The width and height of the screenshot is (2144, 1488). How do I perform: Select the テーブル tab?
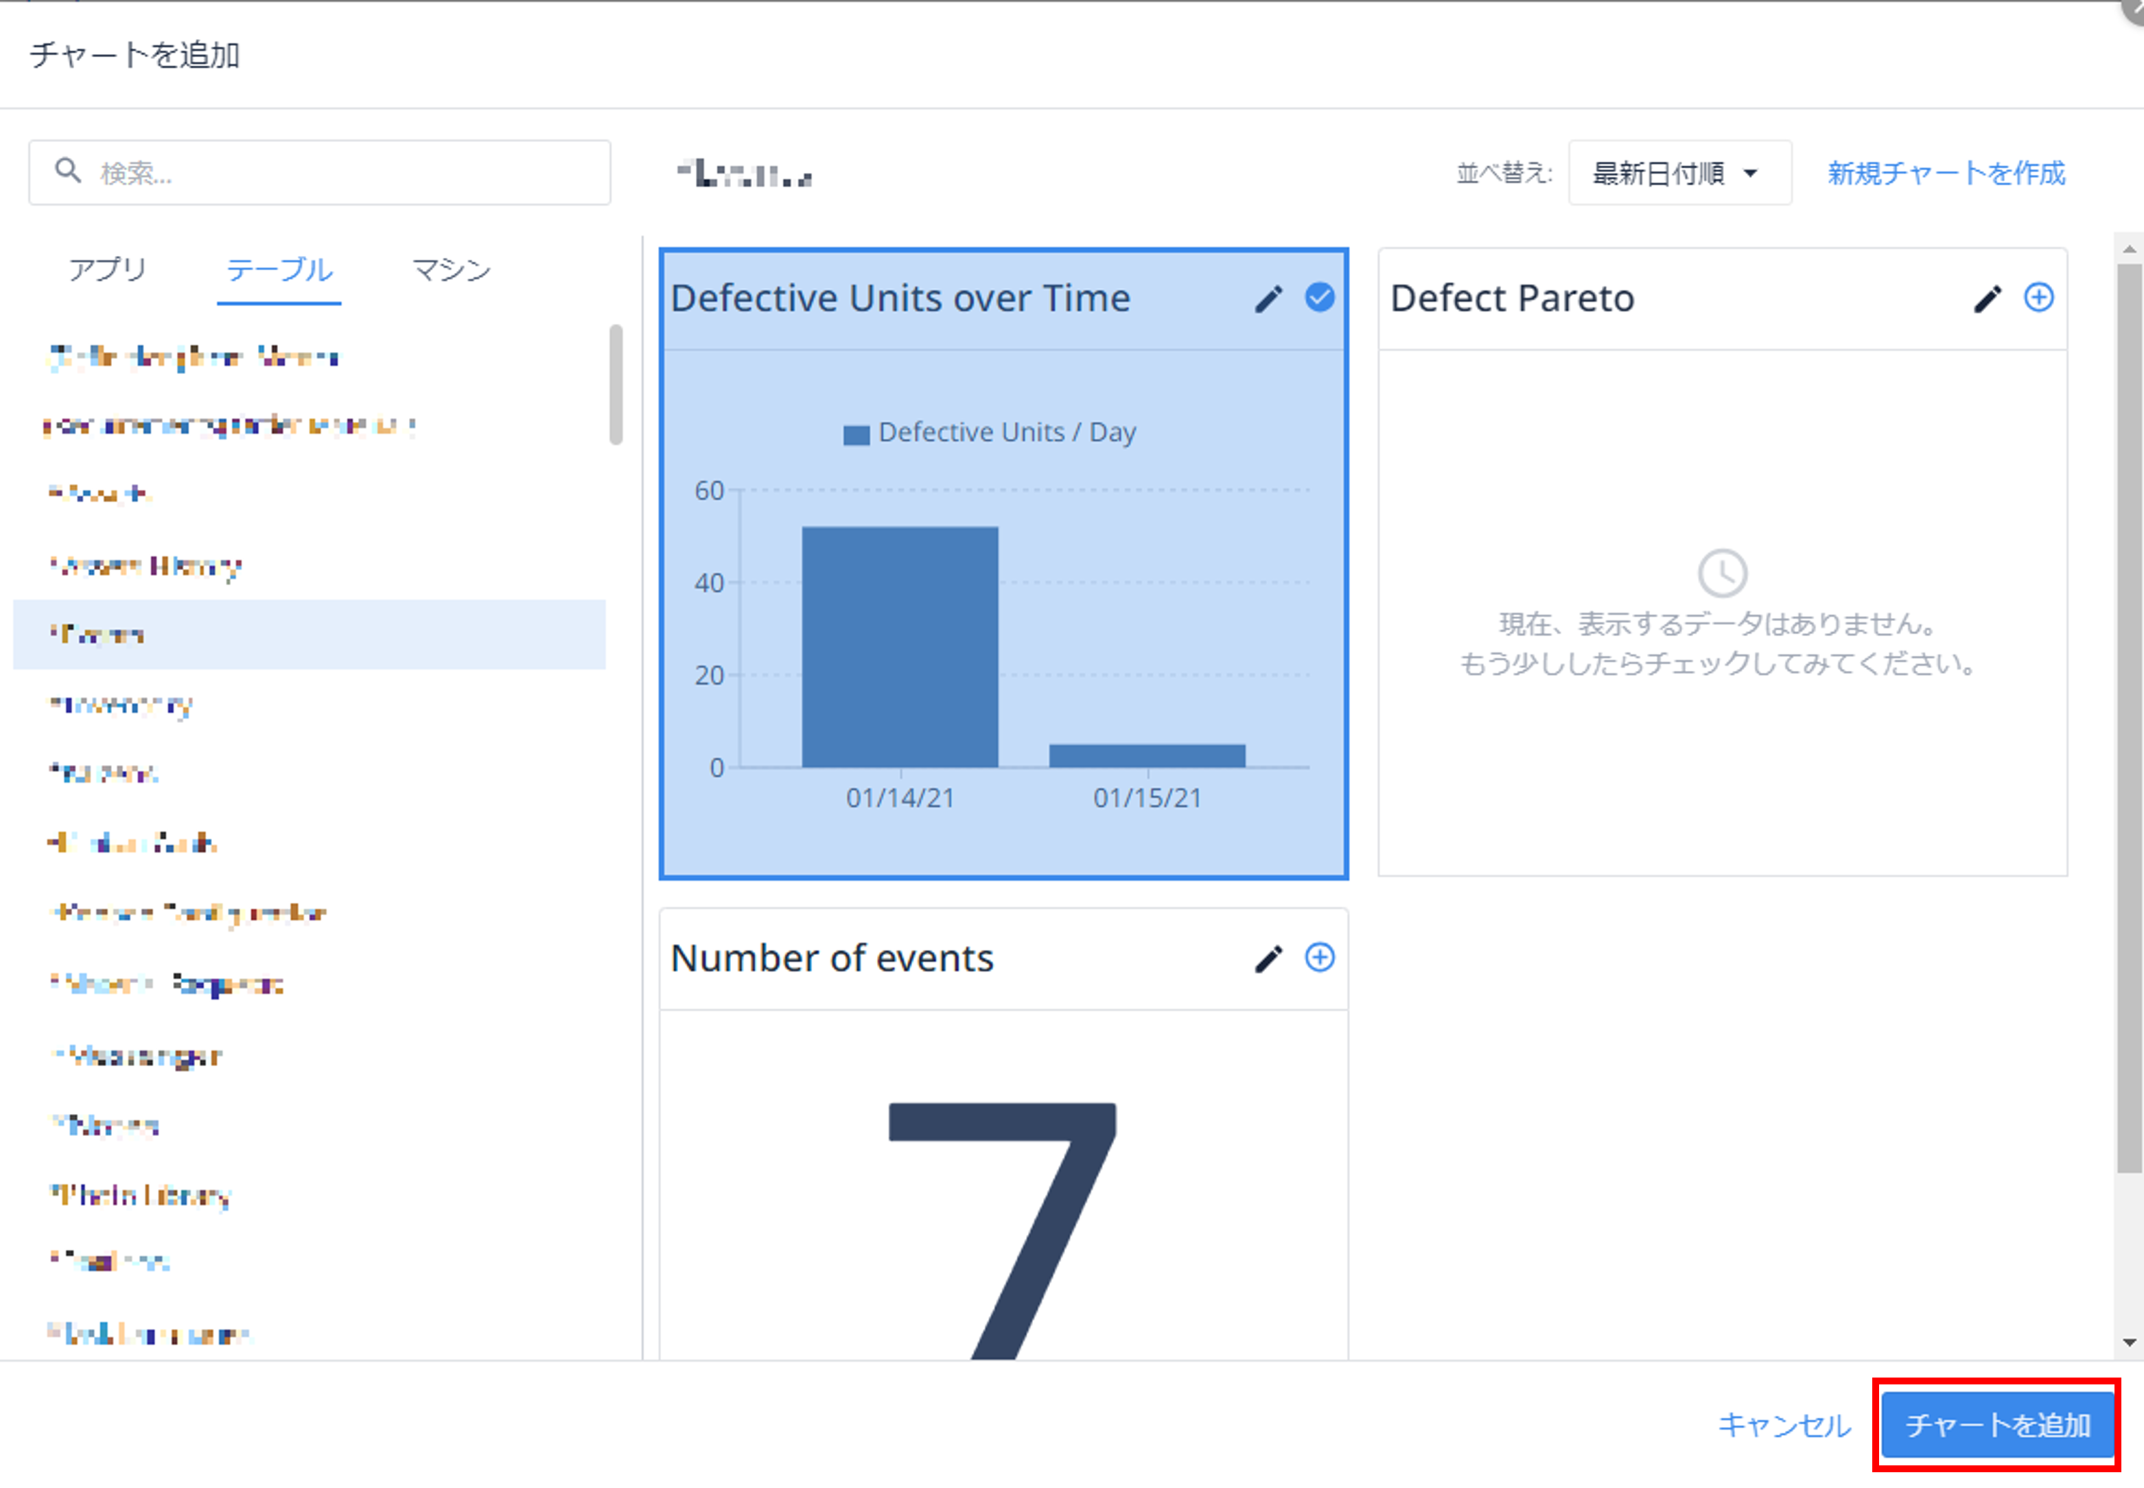[279, 270]
